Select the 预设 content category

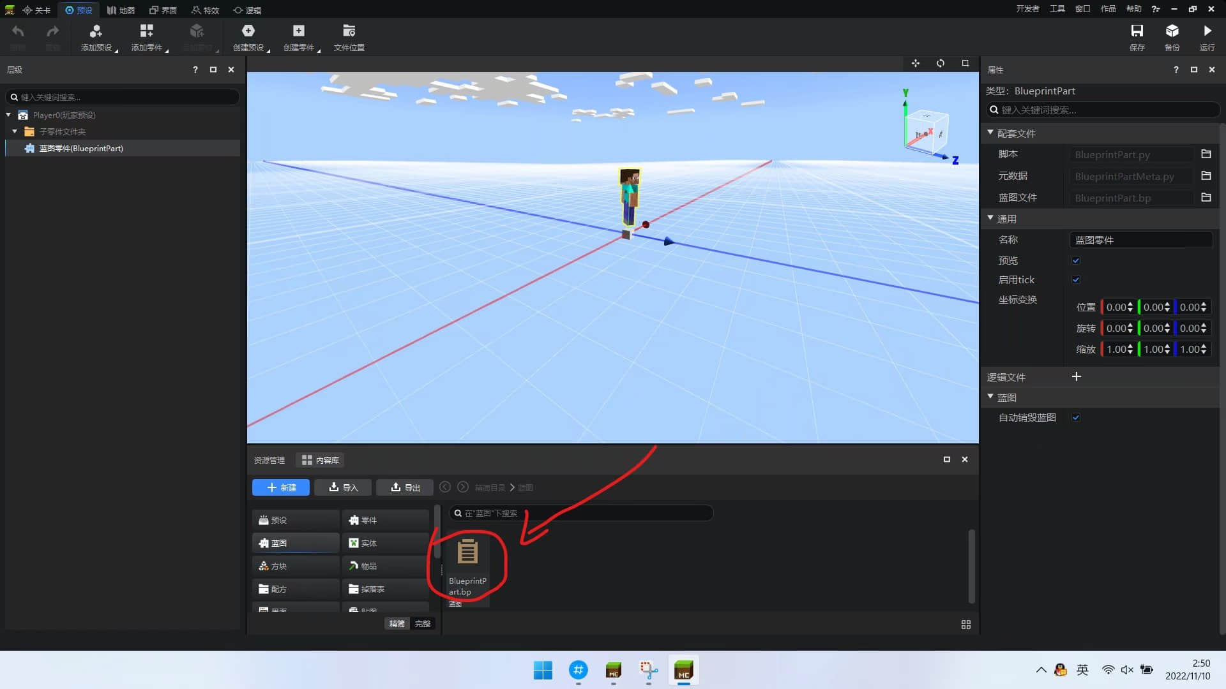pos(296,520)
